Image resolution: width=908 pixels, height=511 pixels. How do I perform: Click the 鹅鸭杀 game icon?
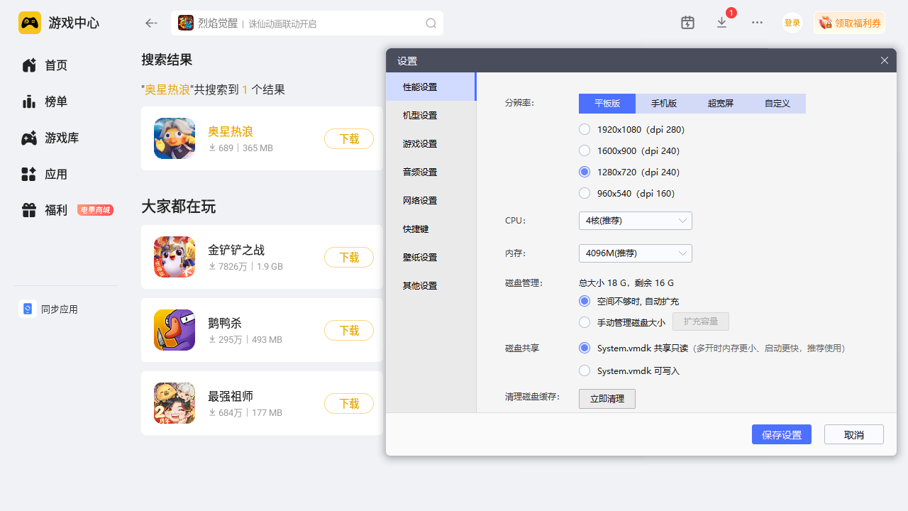coord(175,330)
